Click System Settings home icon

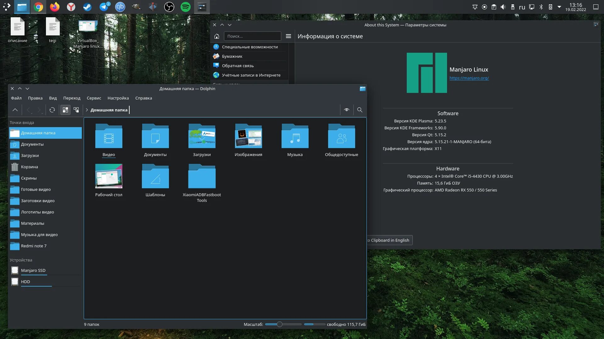click(x=217, y=36)
